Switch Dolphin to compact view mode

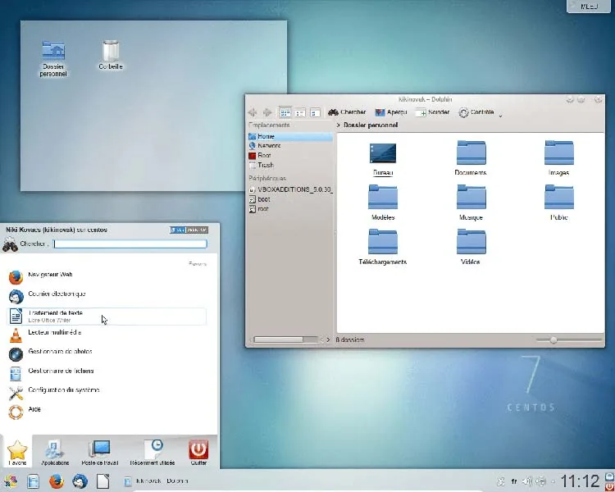[300, 112]
